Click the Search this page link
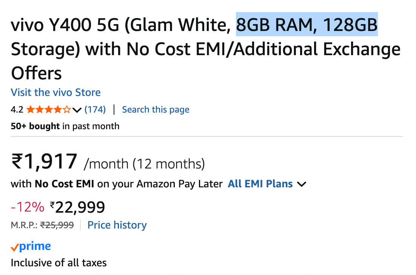 156,110
